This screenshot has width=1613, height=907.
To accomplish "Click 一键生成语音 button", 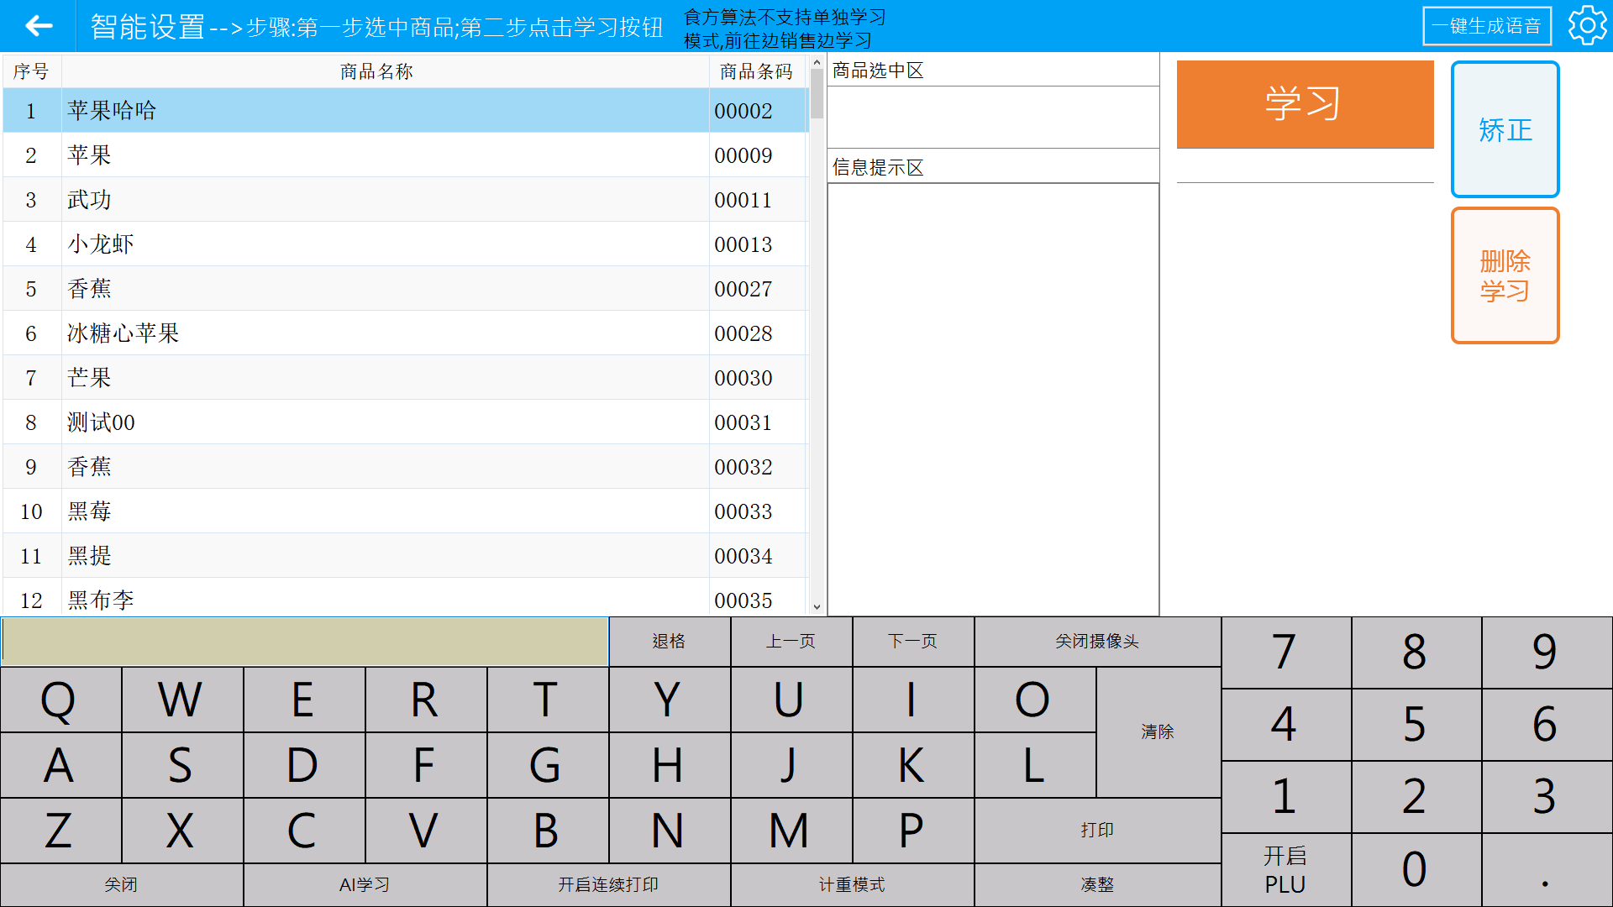I will click(x=1485, y=26).
